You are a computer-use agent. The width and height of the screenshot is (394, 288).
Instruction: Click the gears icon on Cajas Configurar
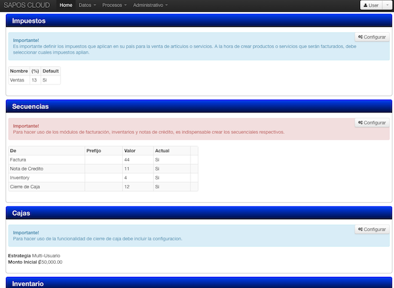coord(361,230)
